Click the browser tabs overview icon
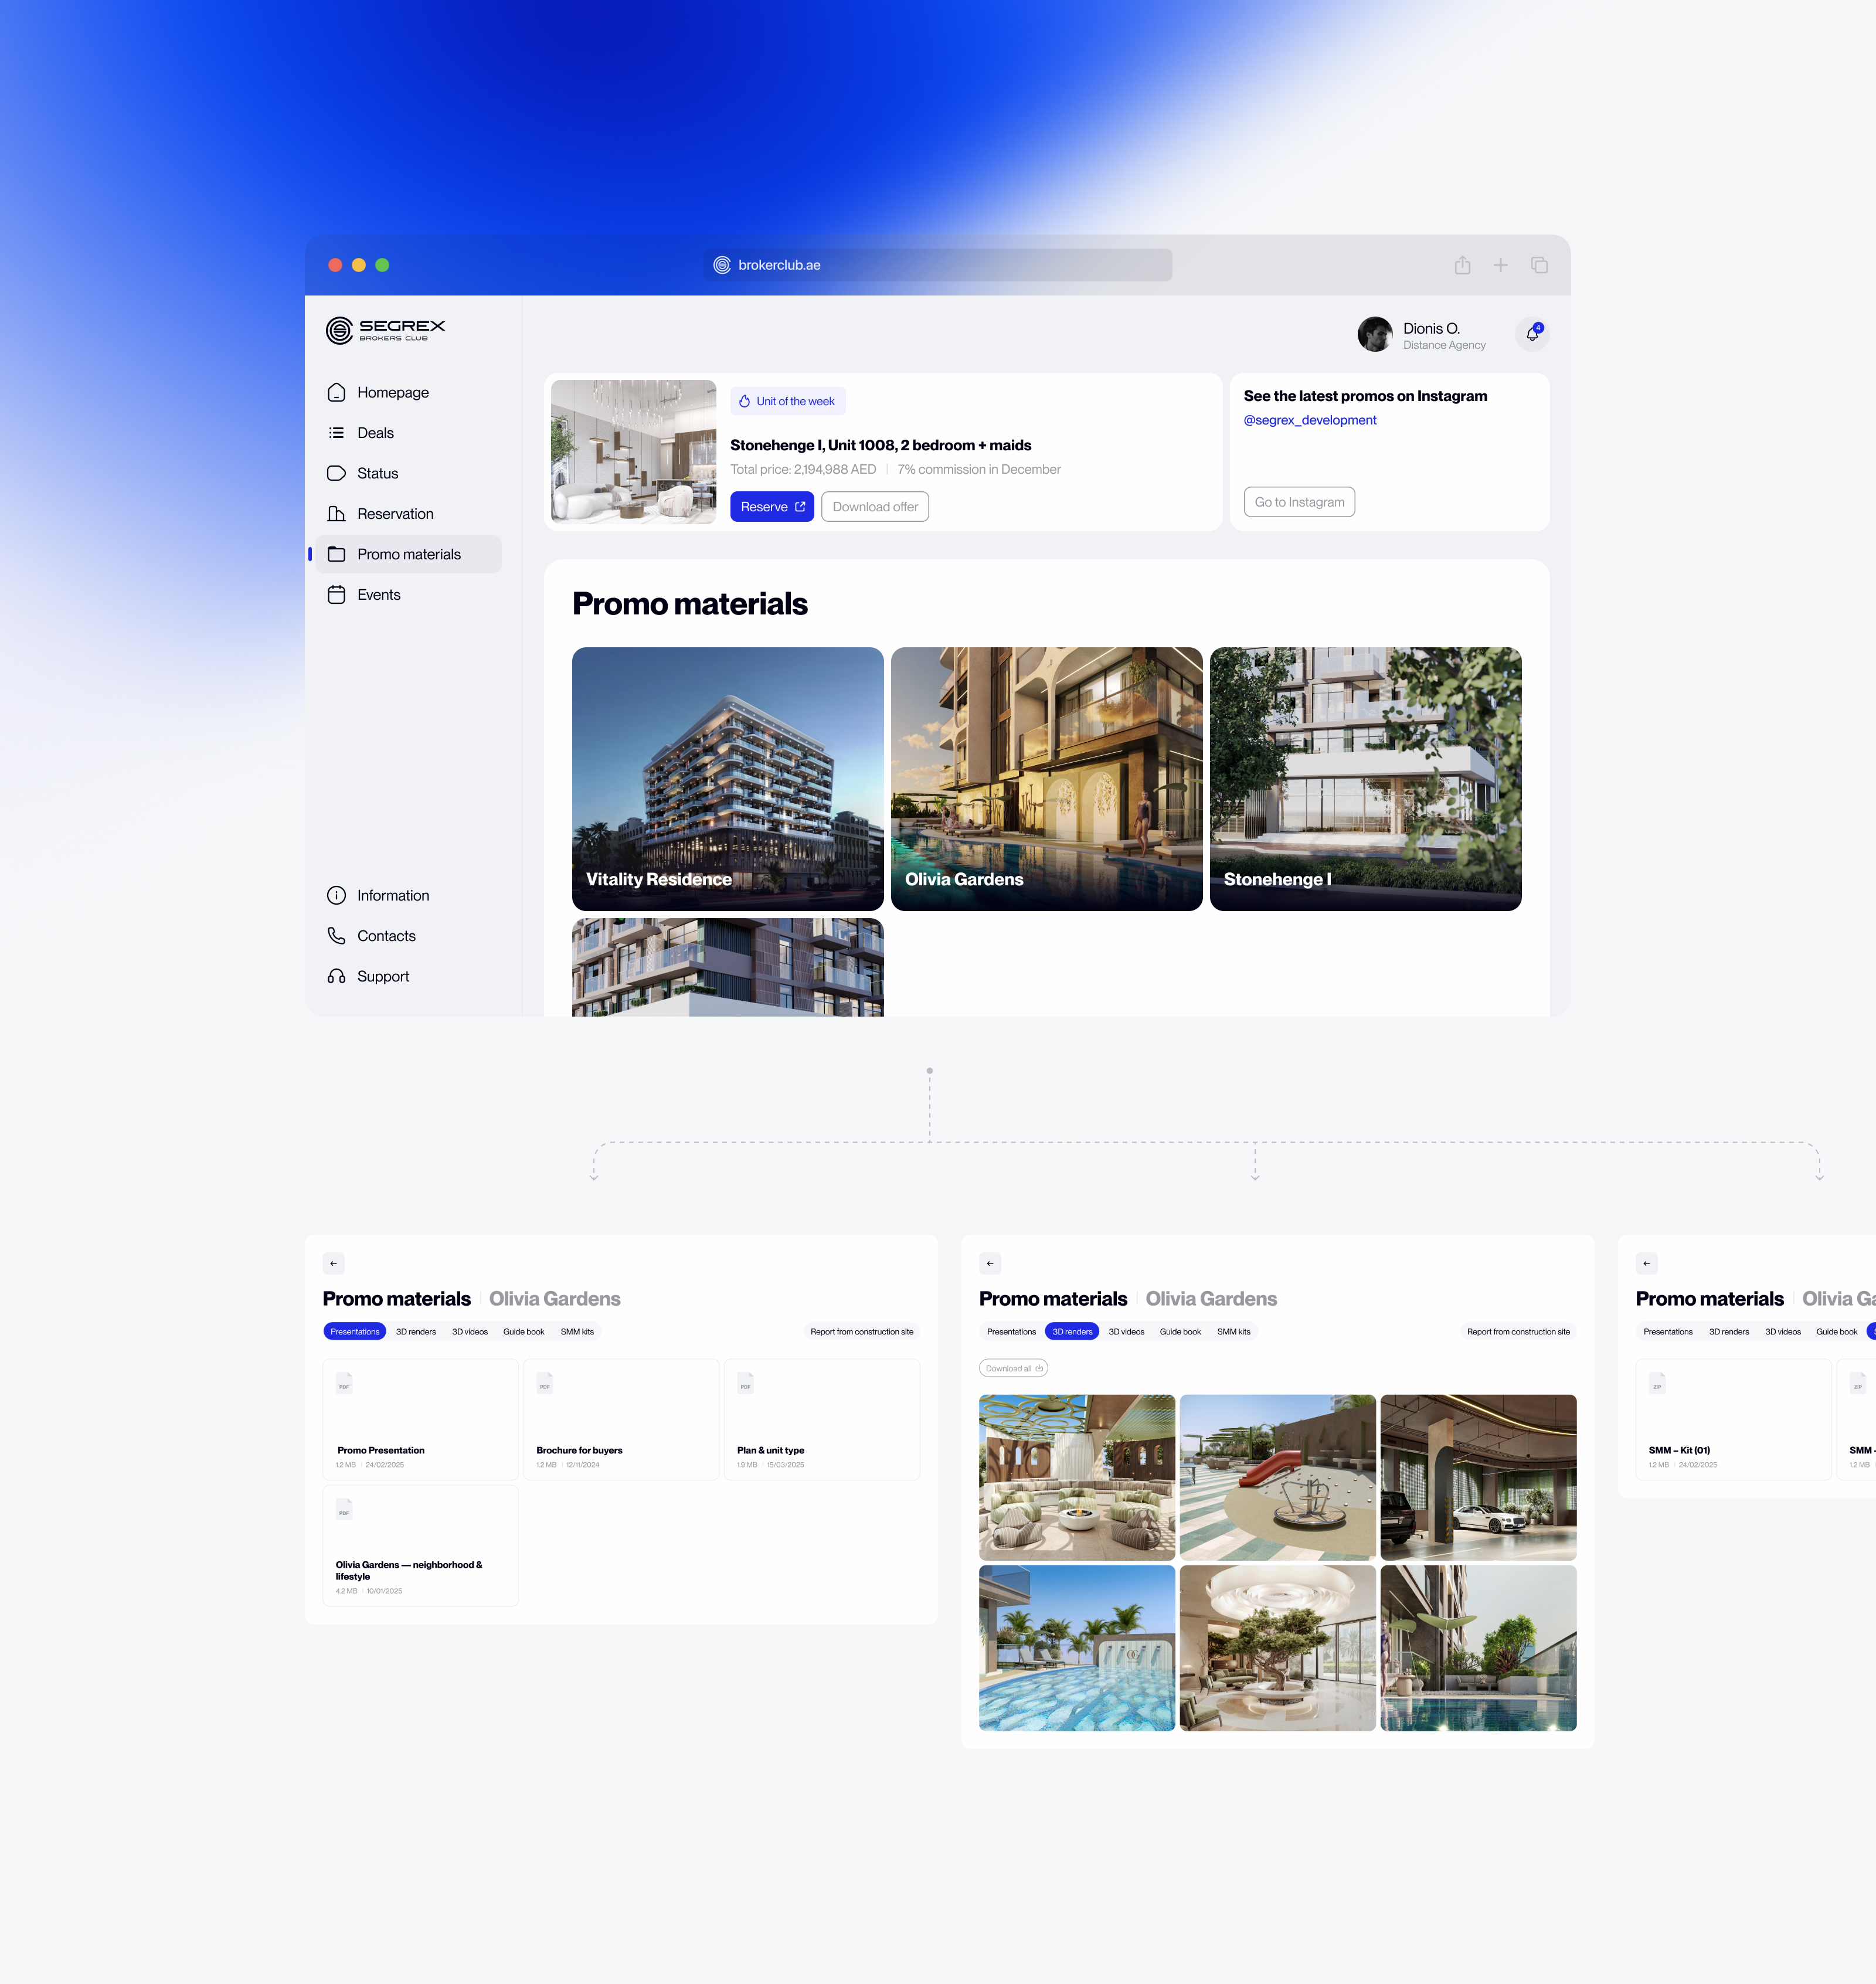 1539,265
